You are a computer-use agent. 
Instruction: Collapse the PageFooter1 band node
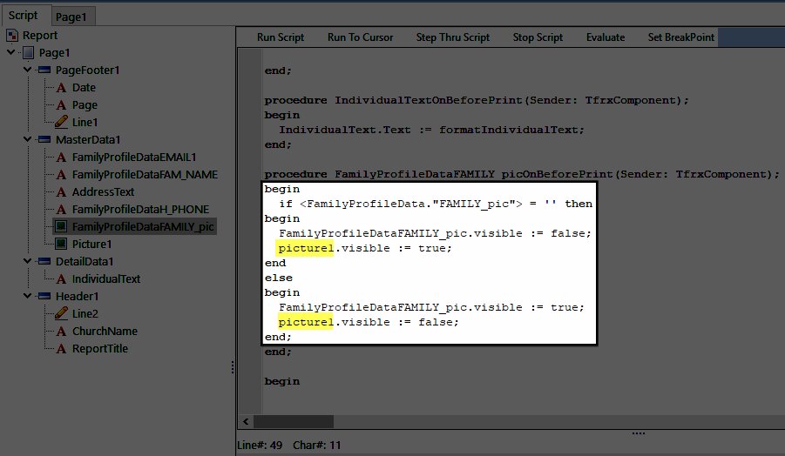click(x=28, y=70)
